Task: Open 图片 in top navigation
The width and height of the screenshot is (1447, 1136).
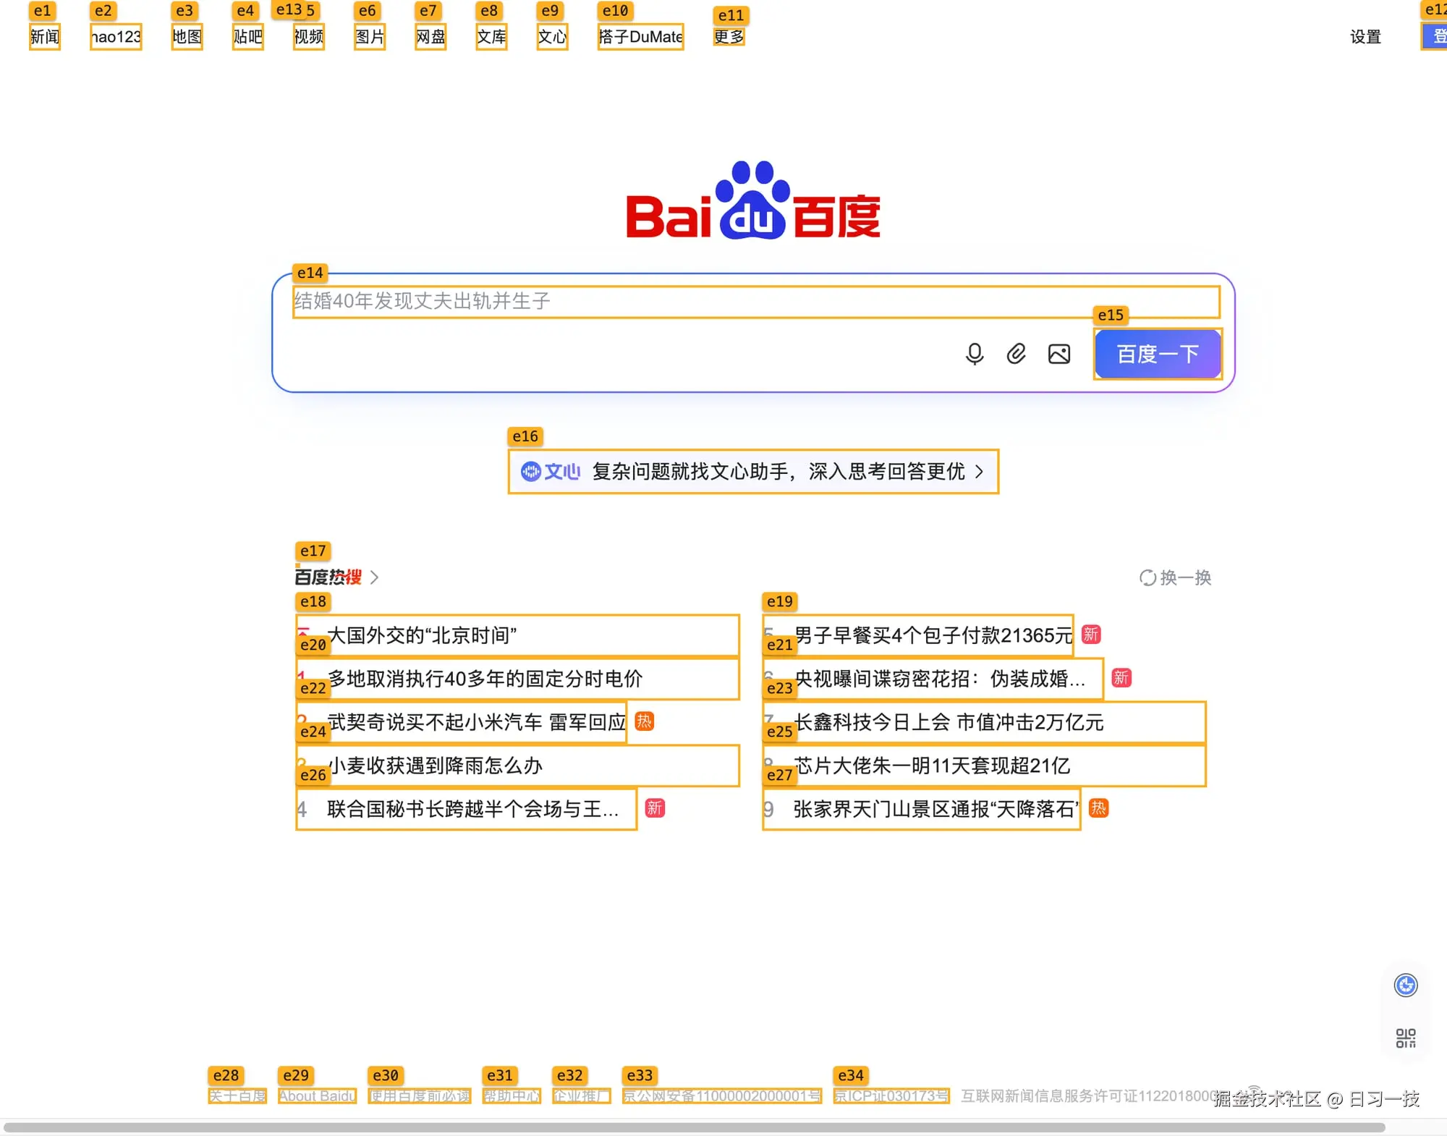Action: click(x=370, y=36)
